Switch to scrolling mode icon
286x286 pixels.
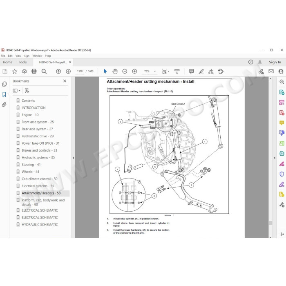tap(177, 71)
